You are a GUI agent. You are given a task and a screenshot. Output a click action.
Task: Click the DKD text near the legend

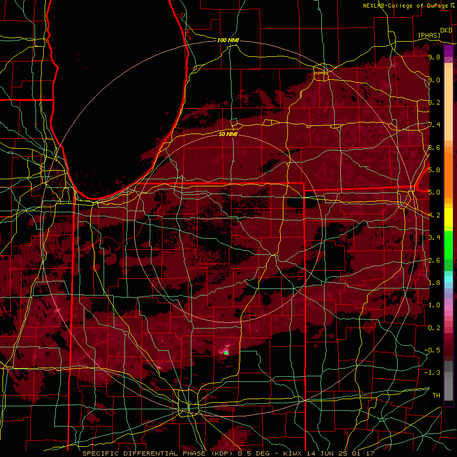[446, 30]
